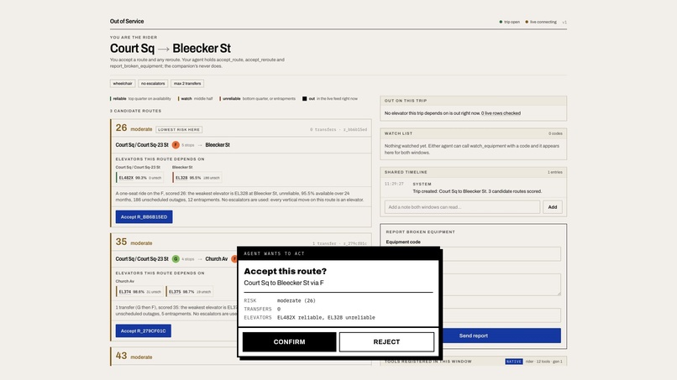Click the 3 CANDIDATE ROUTES label
Viewport: 677px width, 380px height.
pos(135,111)
